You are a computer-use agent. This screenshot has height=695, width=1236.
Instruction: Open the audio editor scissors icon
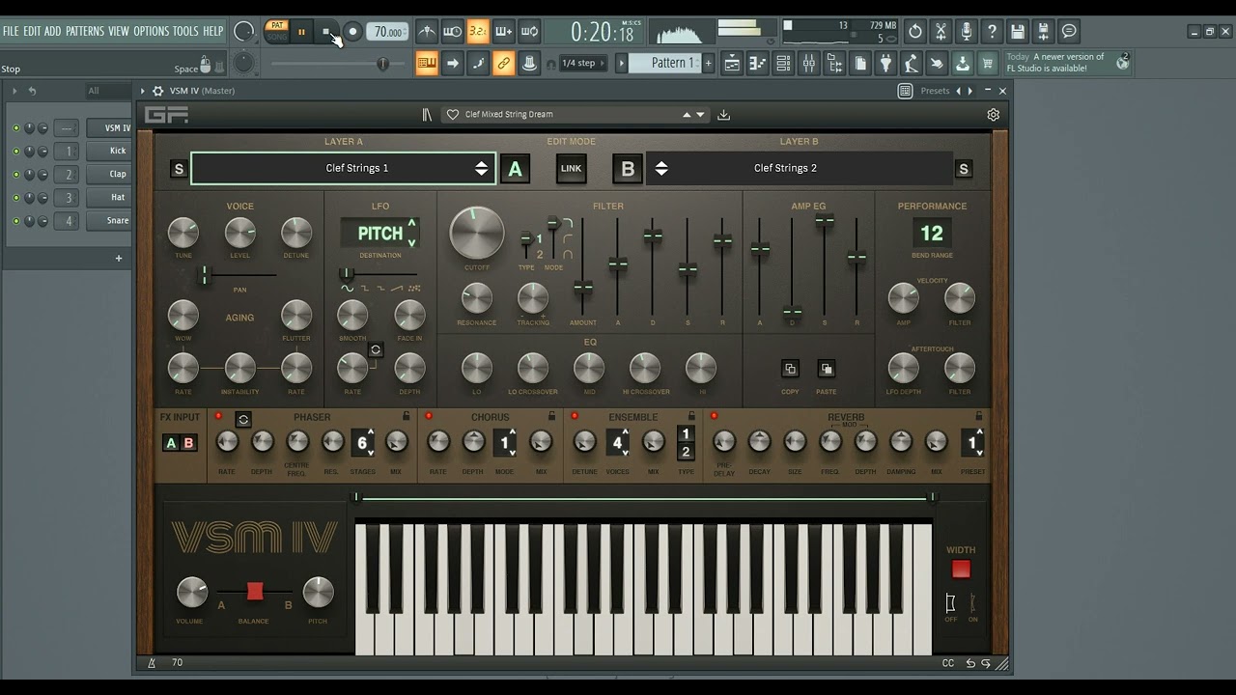(941, 32)
